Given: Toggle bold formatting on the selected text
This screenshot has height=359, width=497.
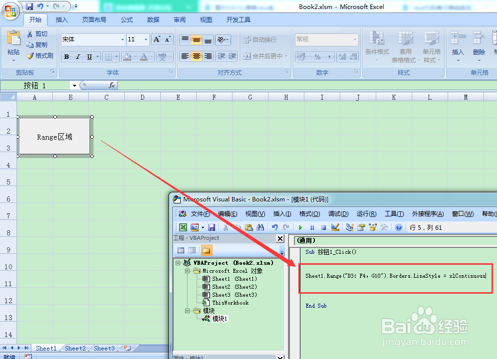Looking at the screenshot, I should tap(66, 56).
